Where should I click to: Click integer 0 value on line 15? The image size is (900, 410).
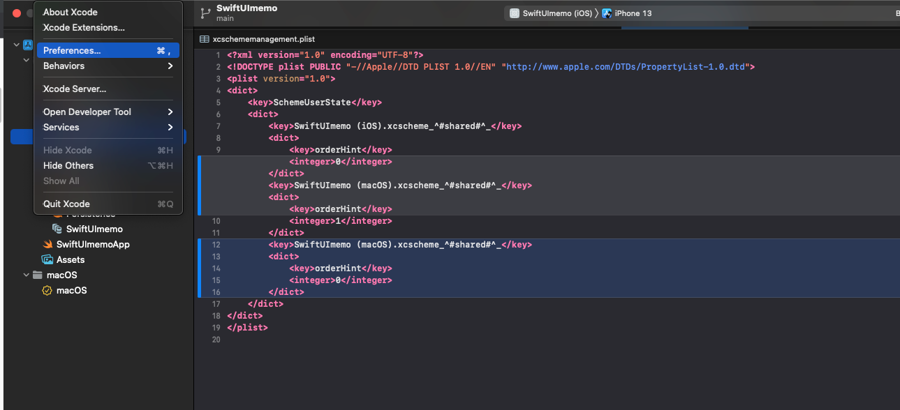[341, 280]
